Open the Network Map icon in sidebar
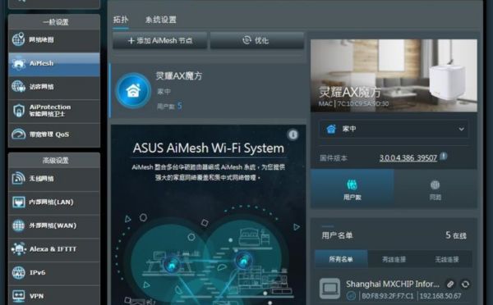This screenshot has height=305, width=493. coord(18,39)
